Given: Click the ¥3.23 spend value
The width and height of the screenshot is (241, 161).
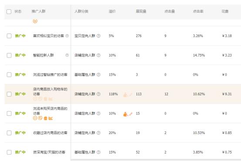Looking at the screenshot, I should coord(227,55).
